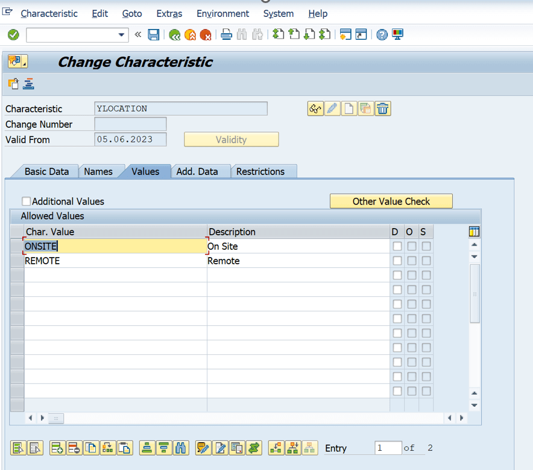Viewport: 533px width, 470px height.
Task: Open the Environment menu
Action: 222,14
